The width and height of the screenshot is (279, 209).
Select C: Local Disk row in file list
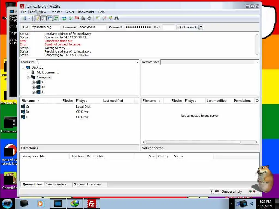79,107
